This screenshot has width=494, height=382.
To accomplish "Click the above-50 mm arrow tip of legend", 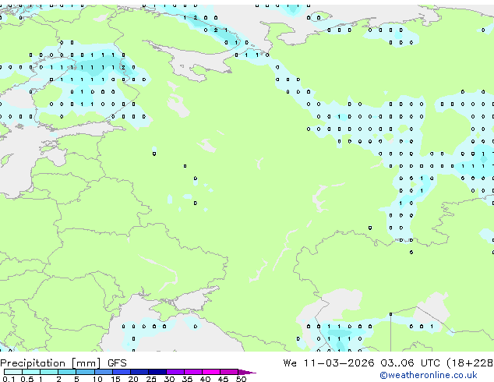I will 247,372.
